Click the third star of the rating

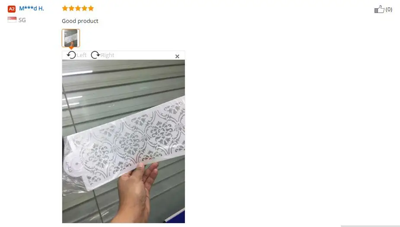tap(78, 8)
